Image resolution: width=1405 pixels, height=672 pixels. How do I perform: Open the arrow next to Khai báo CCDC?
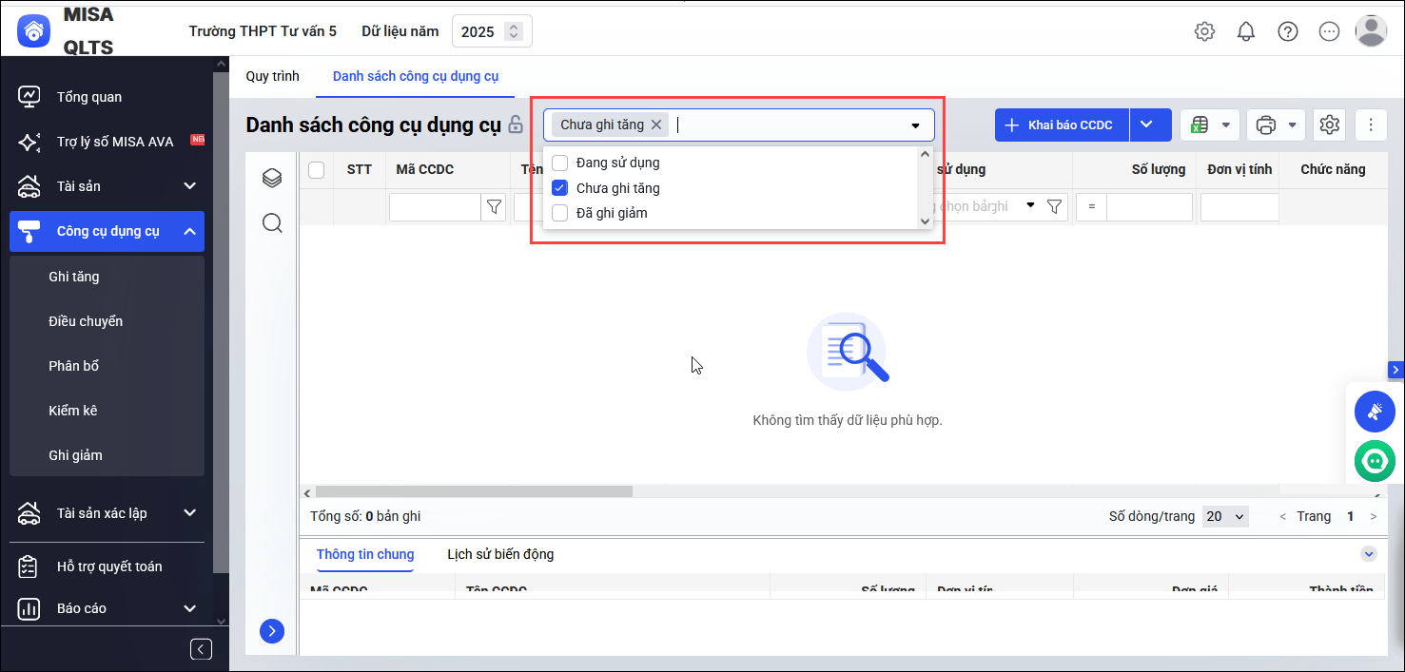pos(1150,125)
